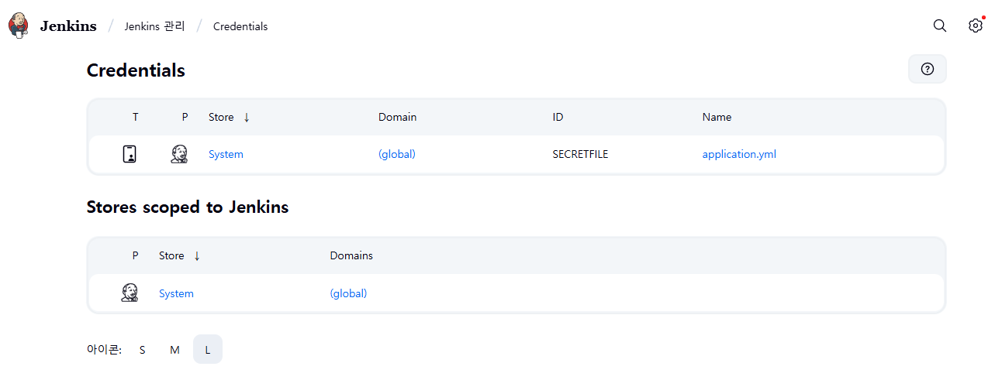
Task: Select medium icon size M
Action: click(x=174, y=350)
